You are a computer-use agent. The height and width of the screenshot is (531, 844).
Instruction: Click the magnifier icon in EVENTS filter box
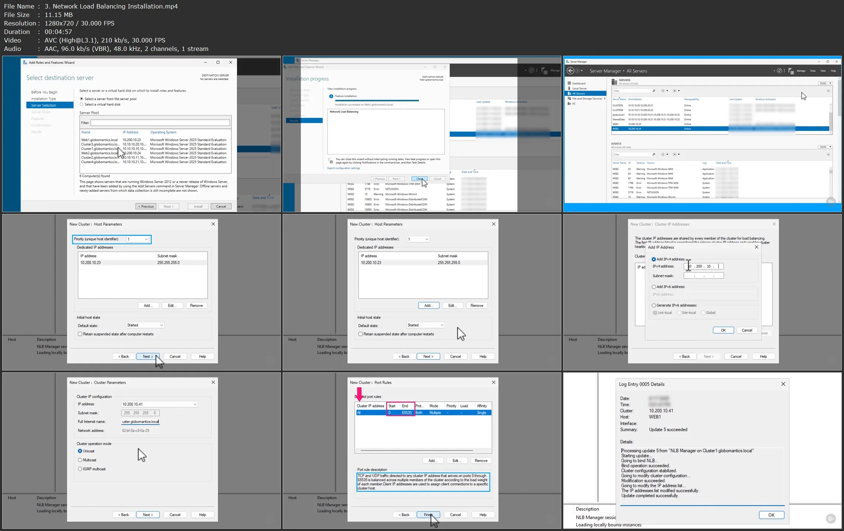click(x=654, y=154)
